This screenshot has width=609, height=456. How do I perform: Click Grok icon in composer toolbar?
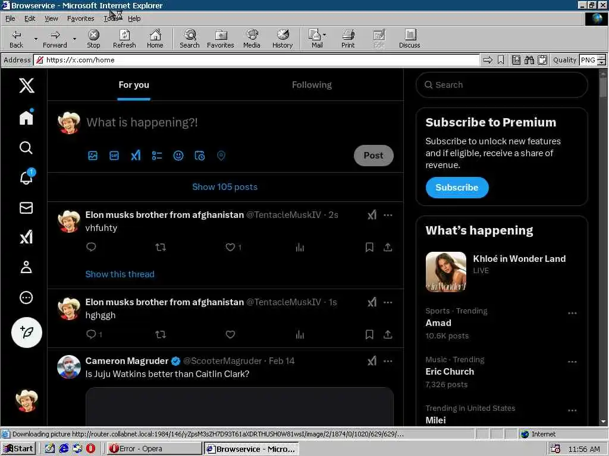click(136, 156)
